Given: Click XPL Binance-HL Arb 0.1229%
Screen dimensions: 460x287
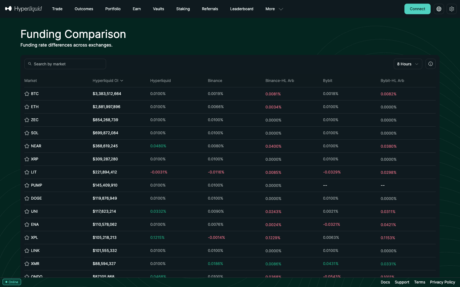Looking at the screenshot, I should point(273,238).
